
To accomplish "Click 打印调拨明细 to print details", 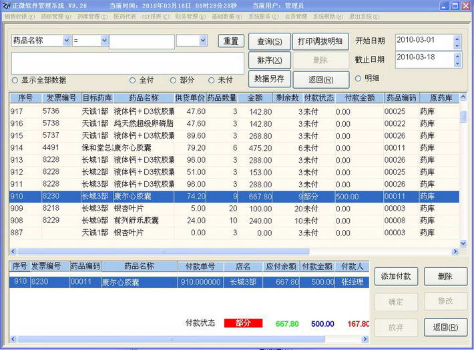I will (x=320, y=41).
